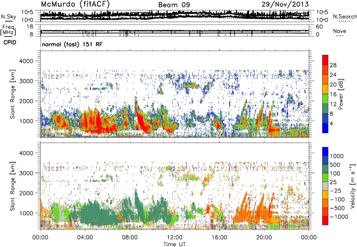Click the "McMurdo (fitACF)" title text
Image resolution: width=357 pixels, height=247 pixels.
coord(75,4)
